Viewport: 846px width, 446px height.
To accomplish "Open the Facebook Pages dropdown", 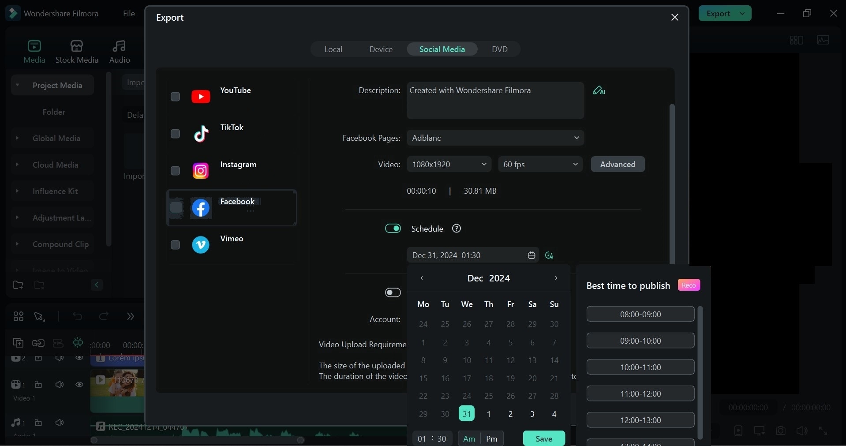I will 495,138.
